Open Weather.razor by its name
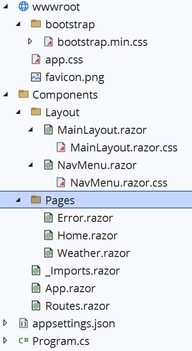192x351 pixels. pos(94,253)
